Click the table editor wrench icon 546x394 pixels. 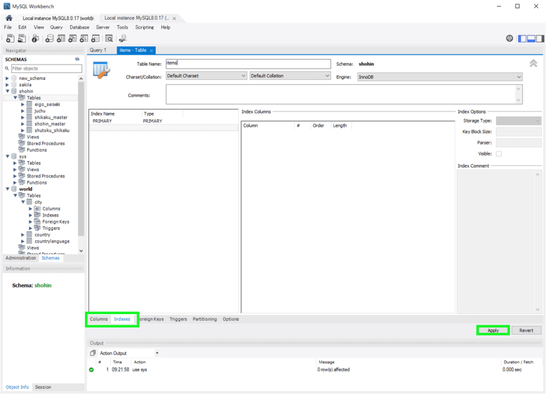(x=101, y=70)
